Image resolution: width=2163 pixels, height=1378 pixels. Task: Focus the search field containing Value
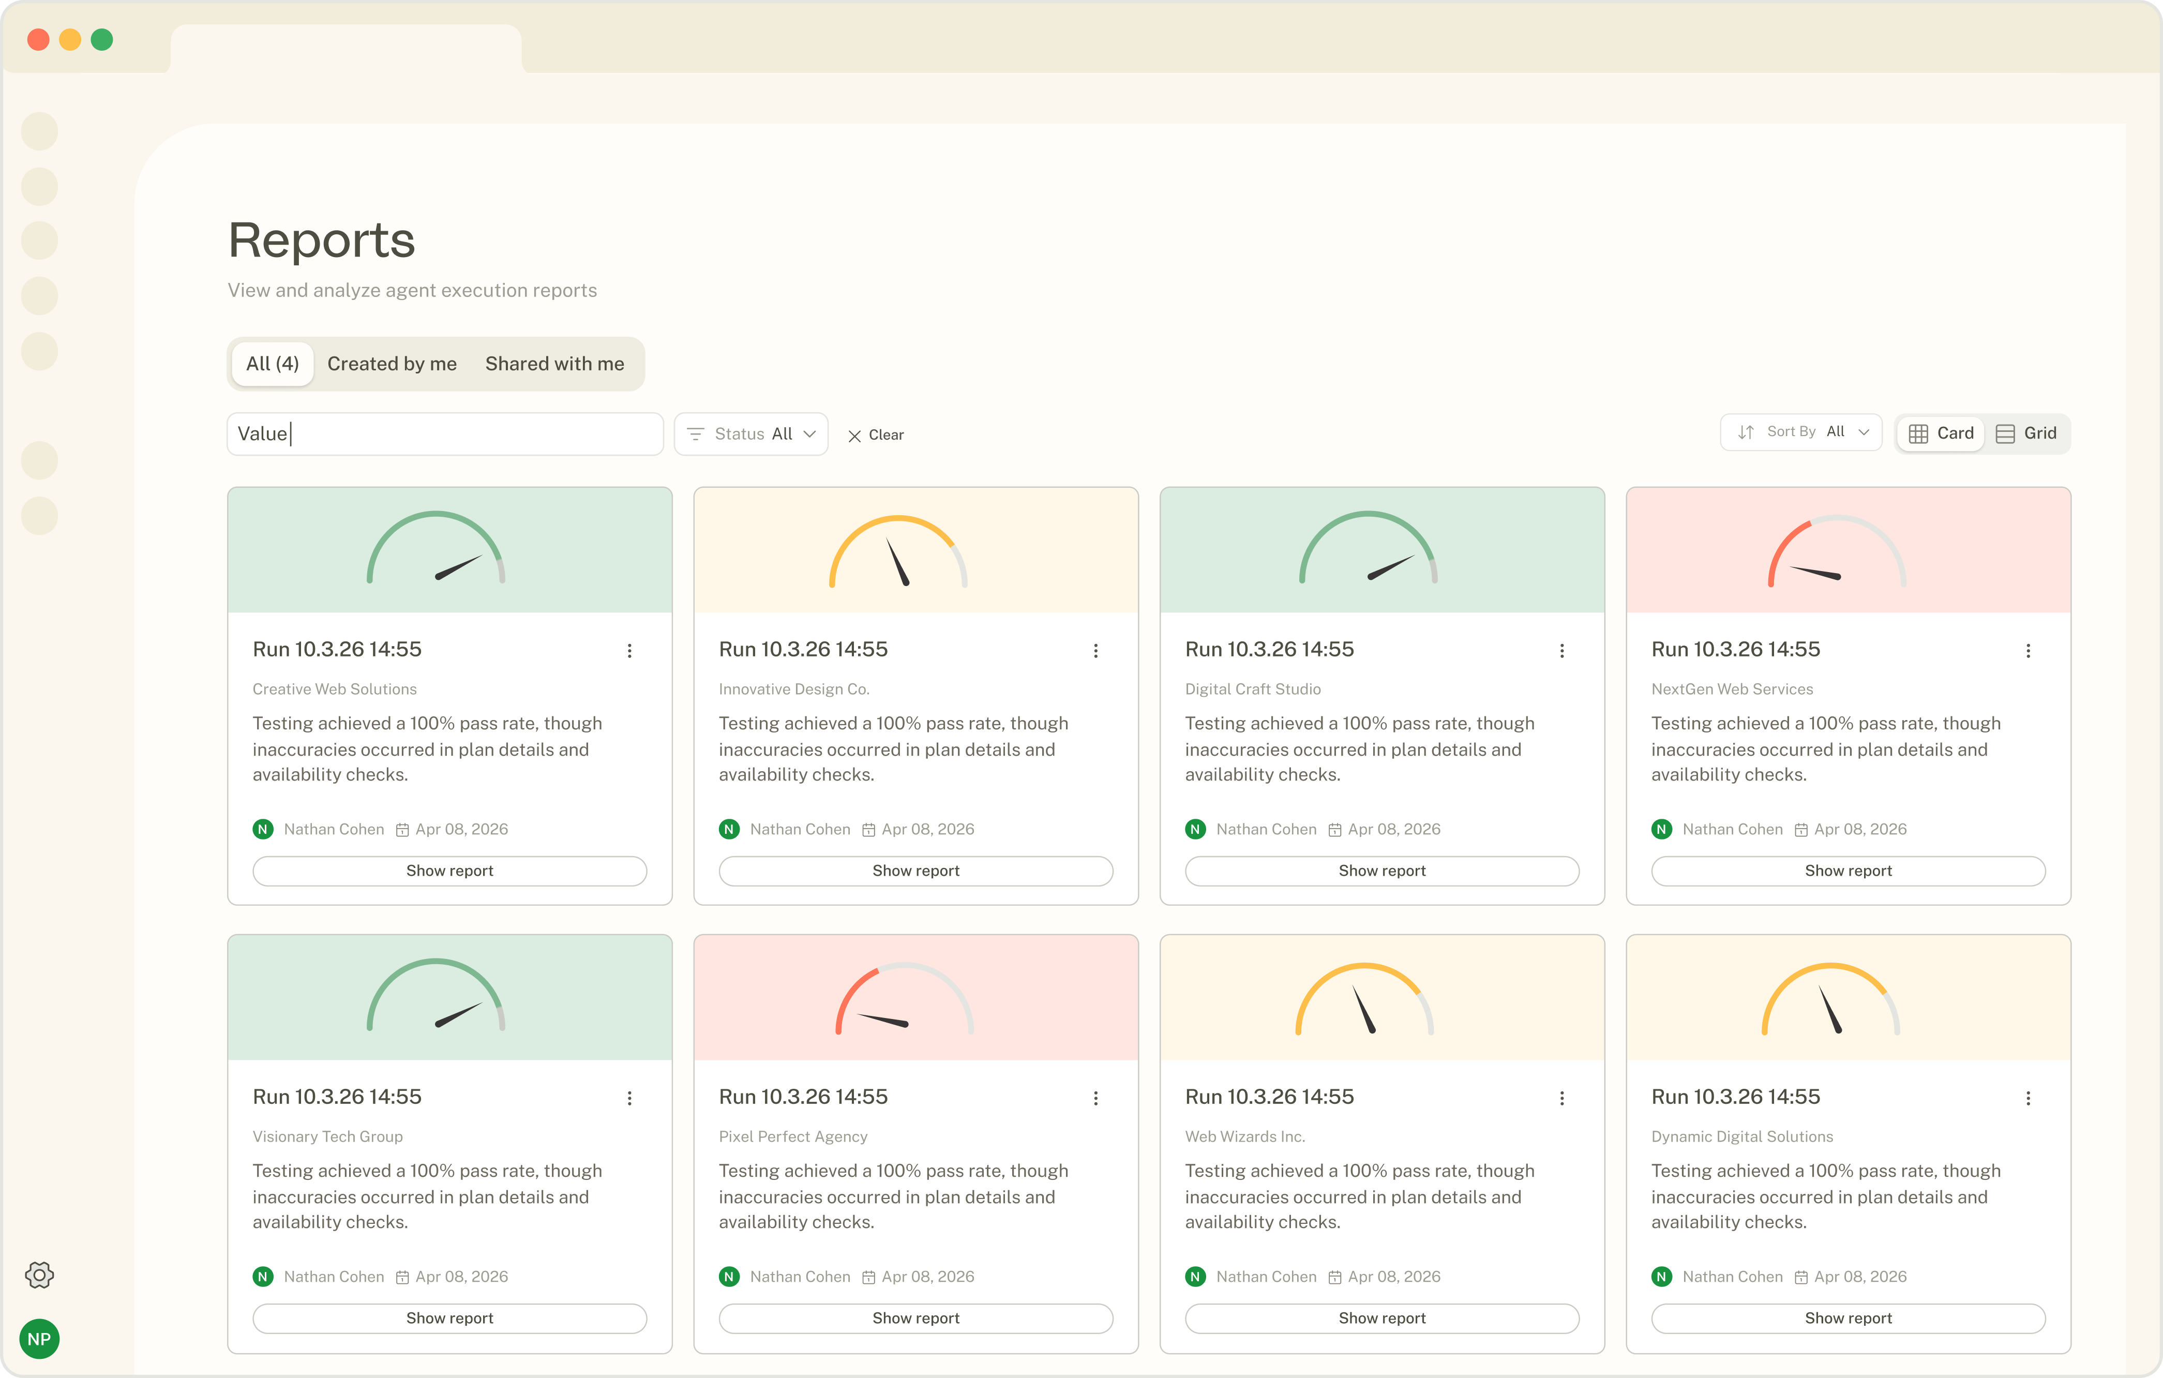tap(445, 434)
